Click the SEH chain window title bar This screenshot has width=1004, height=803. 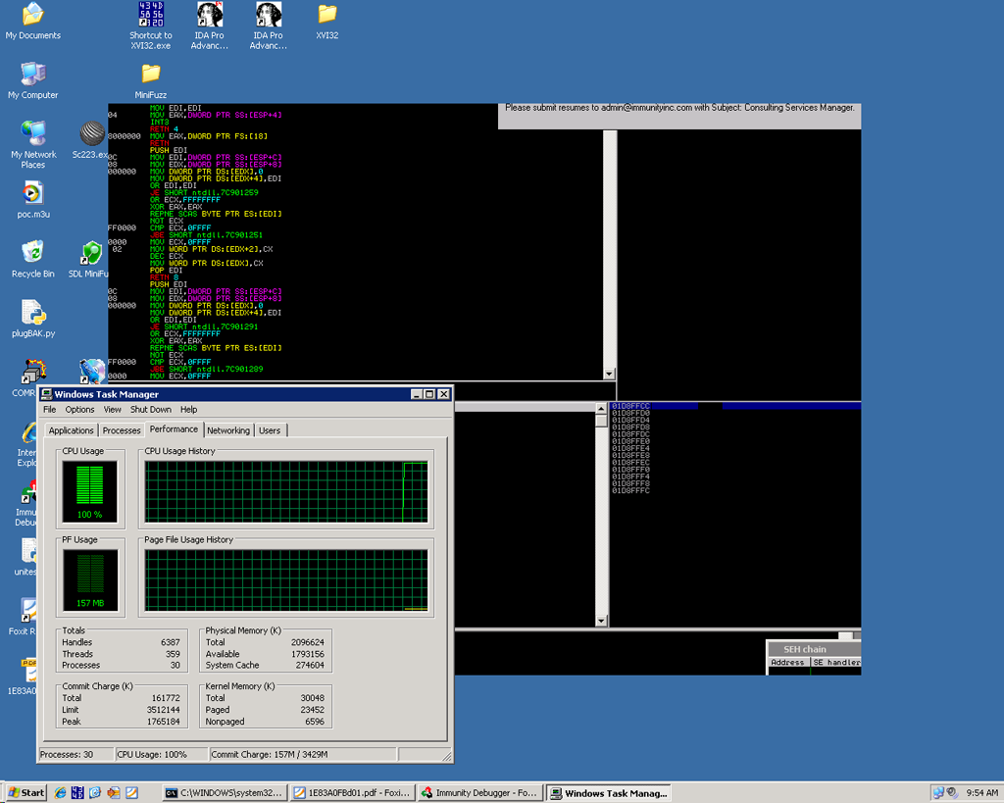814,649
